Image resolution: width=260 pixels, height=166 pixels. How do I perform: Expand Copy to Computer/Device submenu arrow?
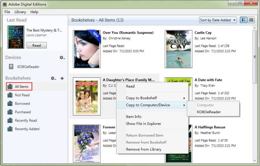coord(184,105)
